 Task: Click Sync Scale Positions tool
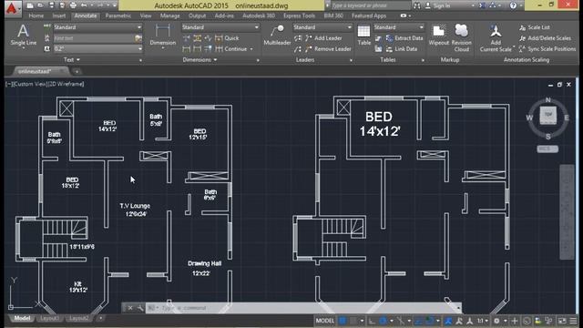[547, 48]
